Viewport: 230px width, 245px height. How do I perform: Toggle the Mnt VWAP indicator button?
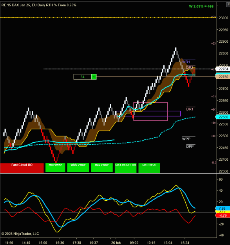click(55, 167)
